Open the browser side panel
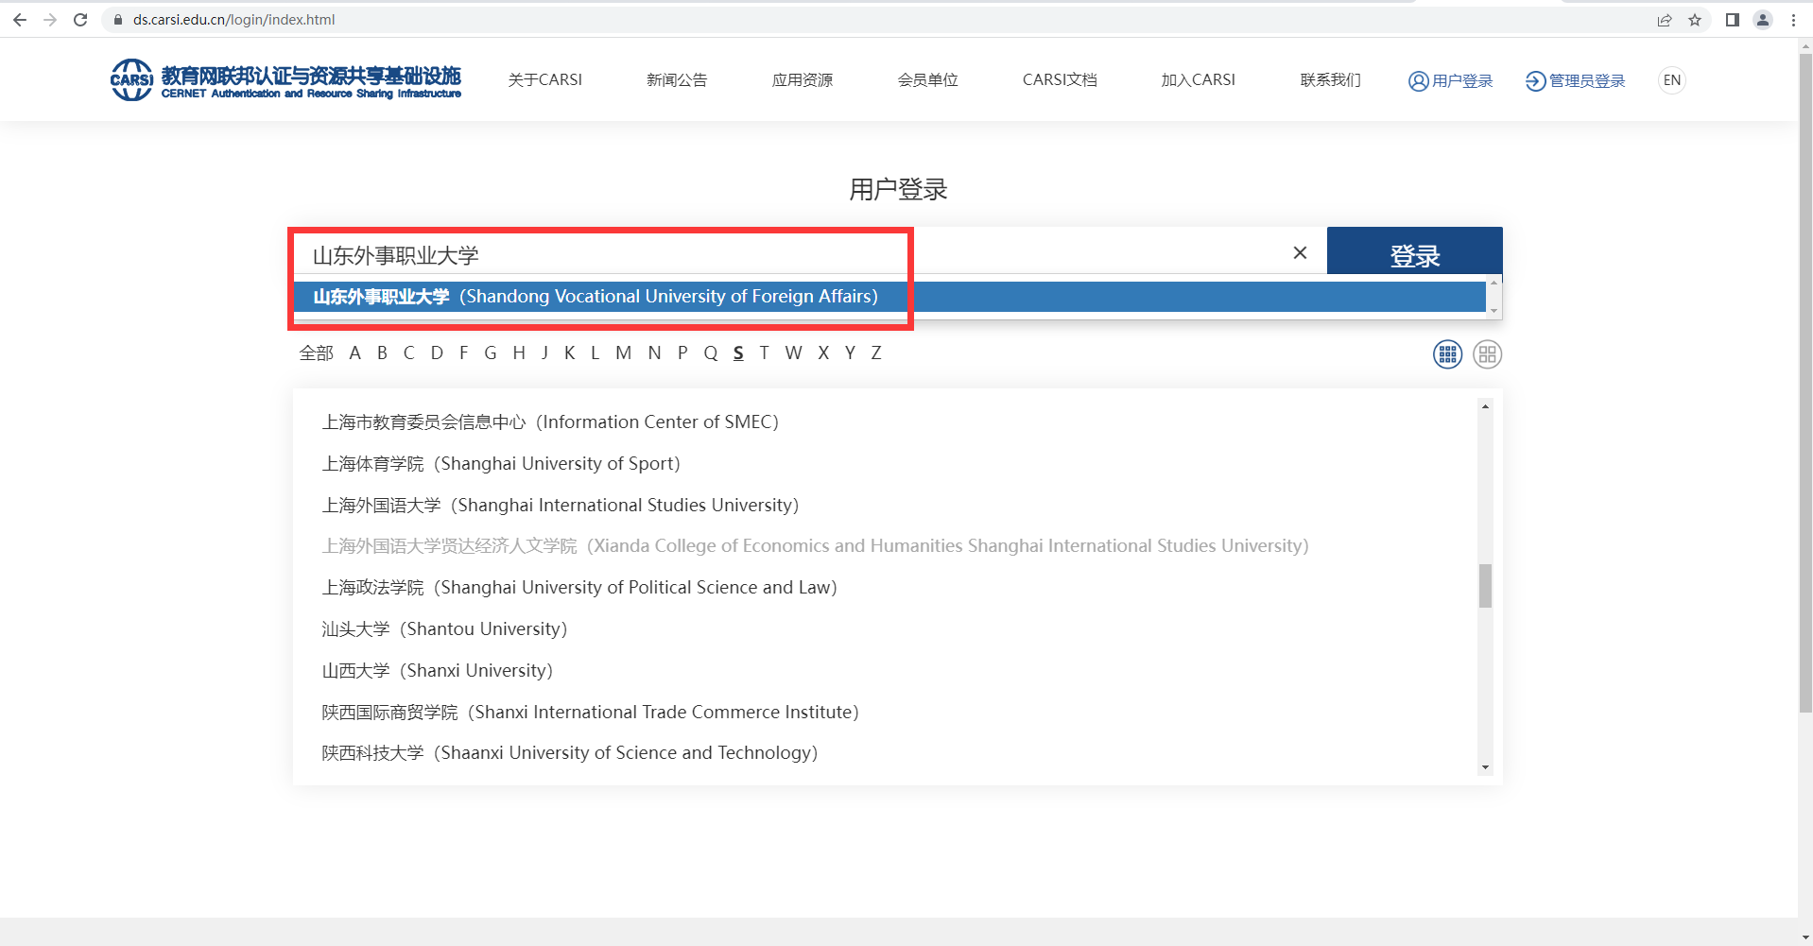Screen dimensions: 1813x946 click(1733, 20)
